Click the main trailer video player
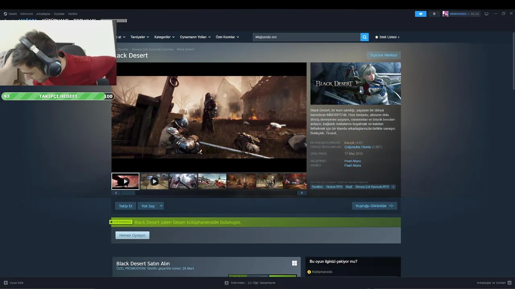 coord(209,117)
